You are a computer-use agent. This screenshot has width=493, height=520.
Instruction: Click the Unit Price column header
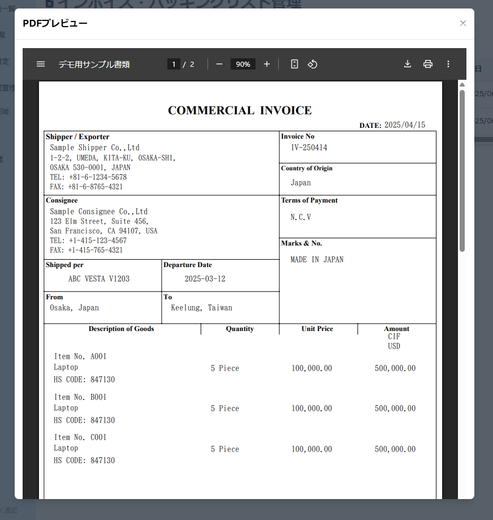(317, 329)
